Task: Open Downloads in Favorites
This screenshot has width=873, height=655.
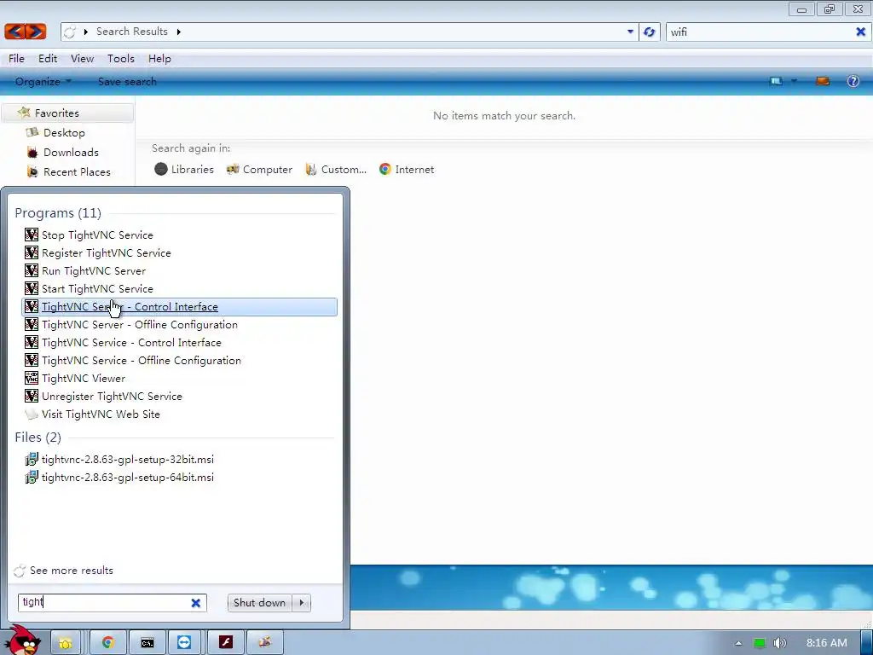Action: [x=71, y=152]
